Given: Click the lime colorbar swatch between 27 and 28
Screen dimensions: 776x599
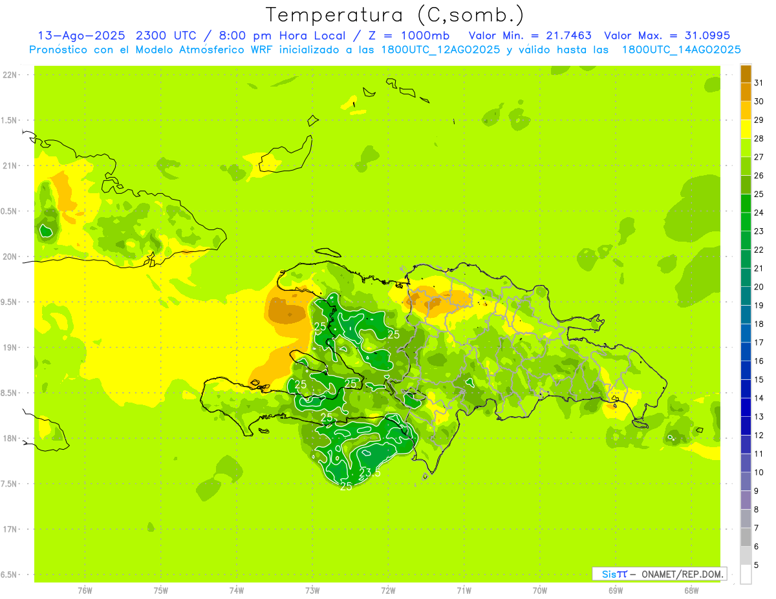Looking at the screenshot, I should 746,147.
